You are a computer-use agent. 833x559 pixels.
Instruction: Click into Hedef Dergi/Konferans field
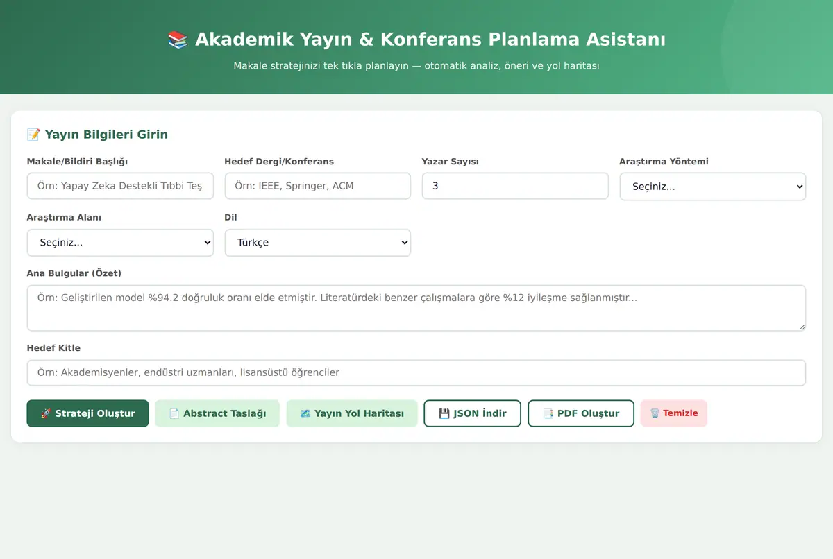pos(318,186)
